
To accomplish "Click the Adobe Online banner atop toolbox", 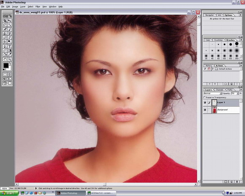I will (x=7, y=16).
